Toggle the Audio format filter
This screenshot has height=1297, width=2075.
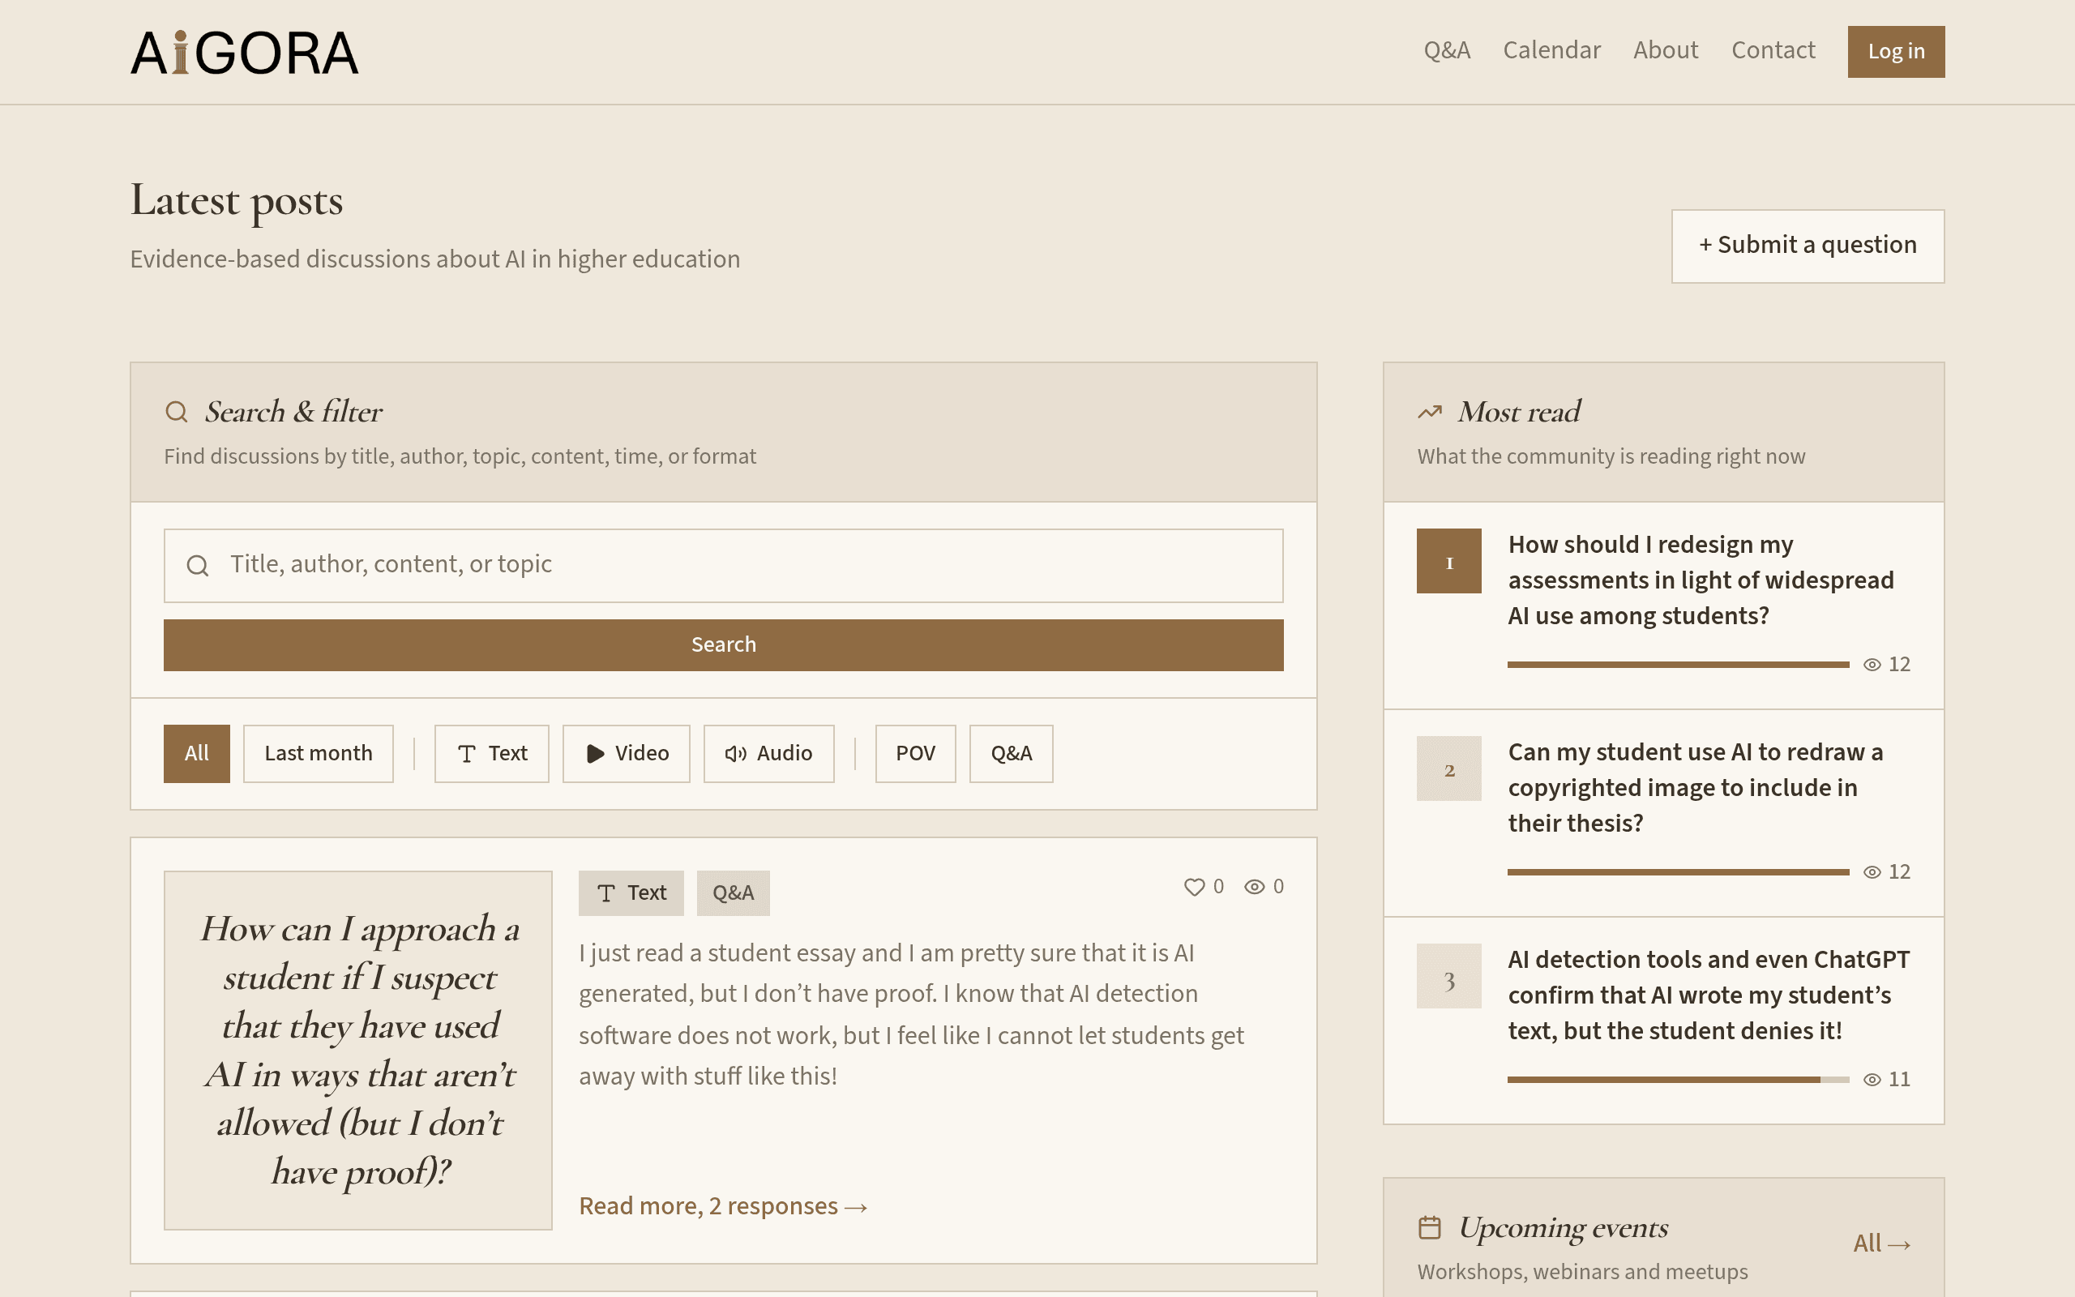click(768, 753)
